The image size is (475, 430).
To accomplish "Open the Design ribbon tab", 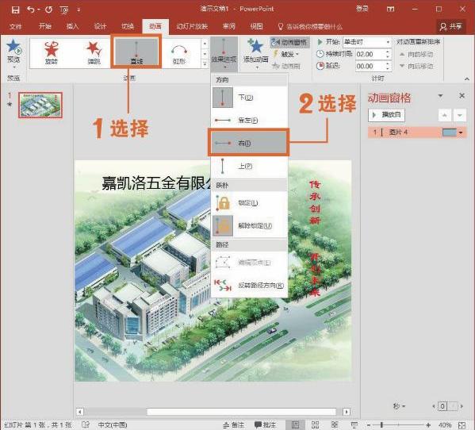I will point(100,26).
